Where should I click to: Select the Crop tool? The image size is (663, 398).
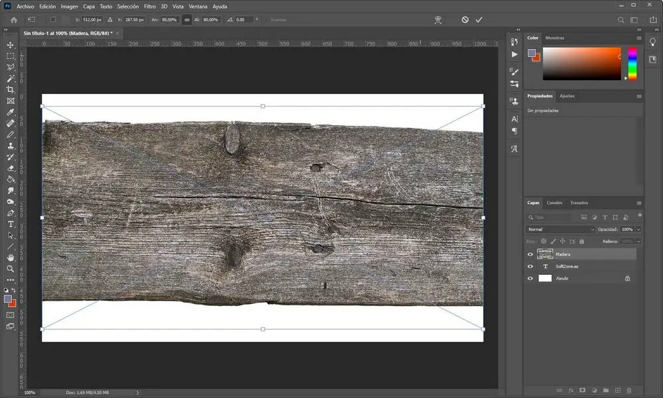11,89
